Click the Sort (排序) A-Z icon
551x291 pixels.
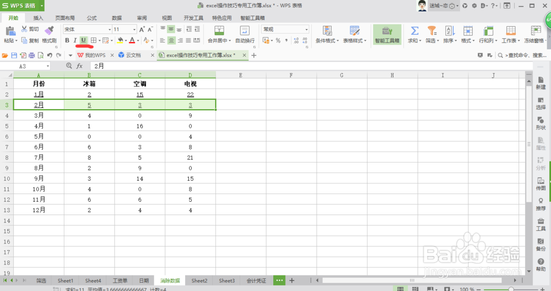[x=450, y=31]
